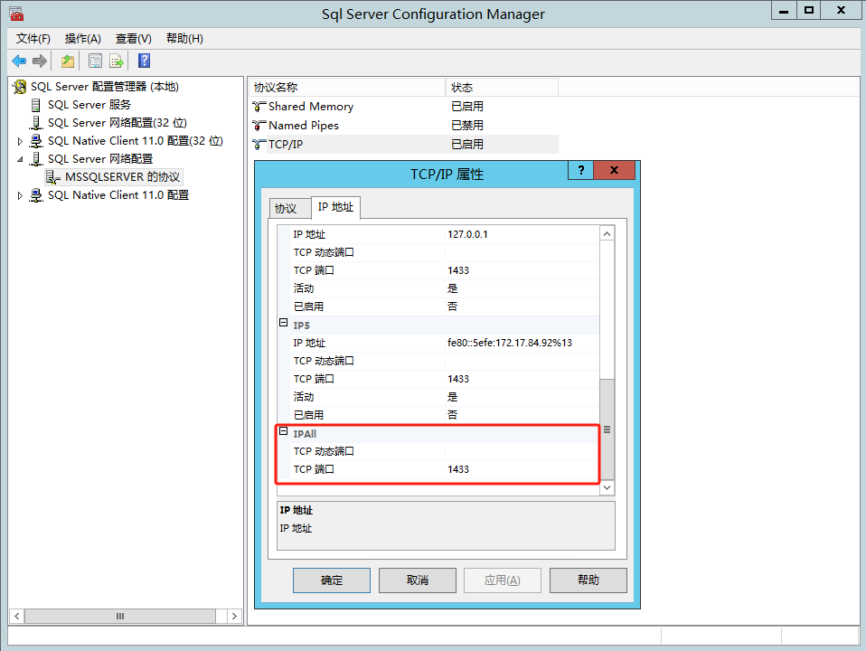Click the SQL Server 配置管理器 root icon

click(20, 87)
